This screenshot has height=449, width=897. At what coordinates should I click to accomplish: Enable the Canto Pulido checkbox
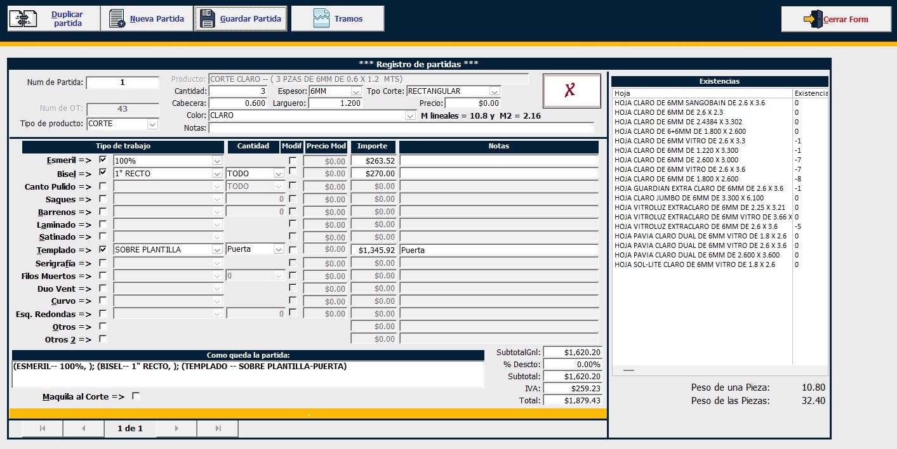click(x=103, y=186)
